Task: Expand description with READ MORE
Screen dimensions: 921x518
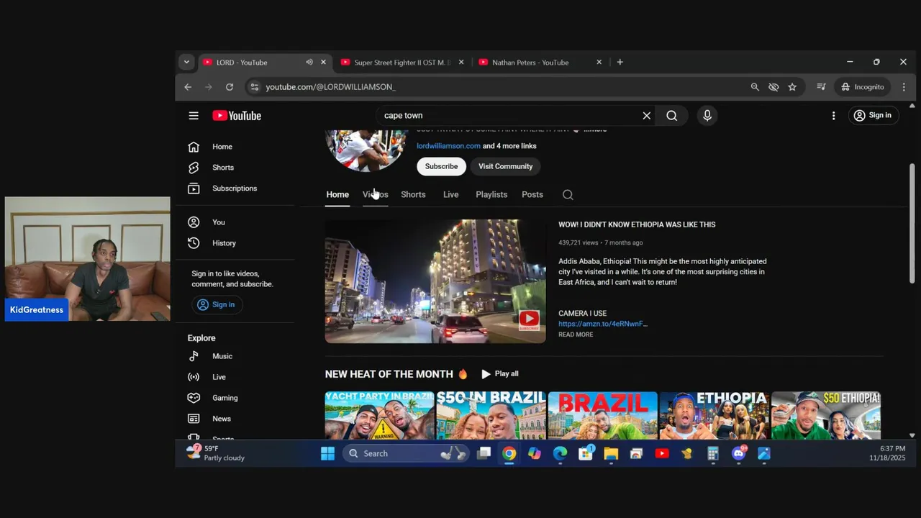Action: 576,335
